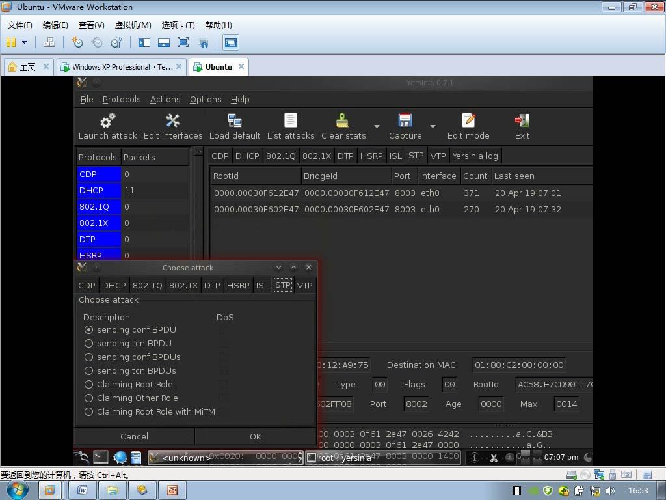Select Claiming Root Role radio button
The width and height of the screenshot is (666, 500).
(x=88, y=384)
